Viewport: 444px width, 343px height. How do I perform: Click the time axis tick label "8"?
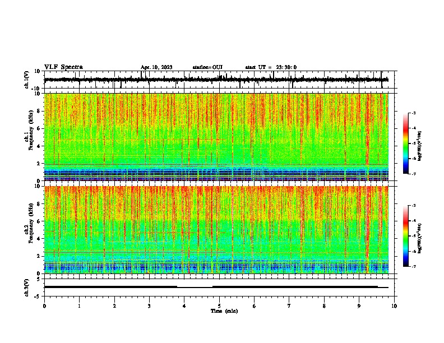click(x=324, y=306)
